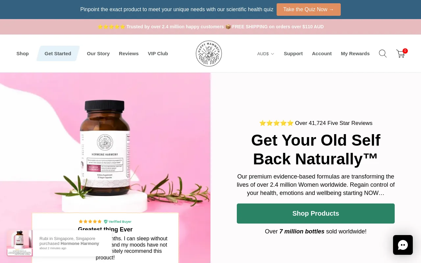Click the Verified Buyer badge
Viewport: 421px width, 263px height.
(117, 222)
